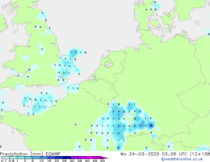This screenshot has width=210, height=162.
Task: Open the weatheronline.co.uk copyright link
Action: (x=182, y=159)
